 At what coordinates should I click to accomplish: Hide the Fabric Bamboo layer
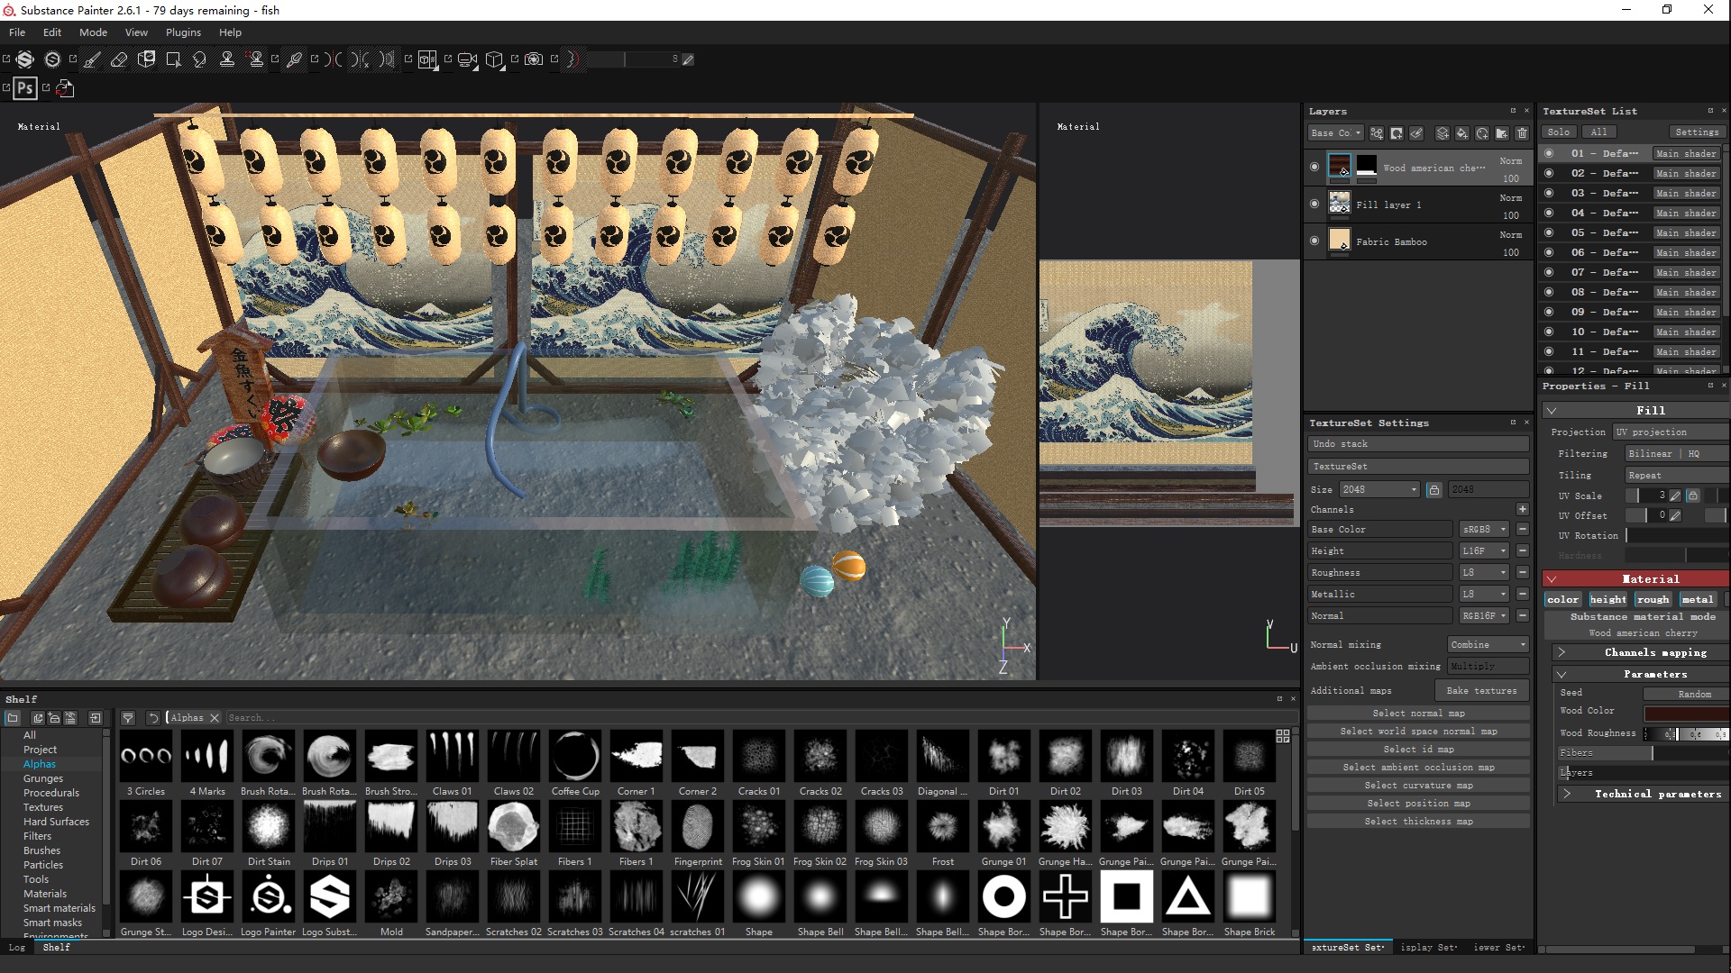1314,241
